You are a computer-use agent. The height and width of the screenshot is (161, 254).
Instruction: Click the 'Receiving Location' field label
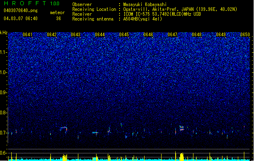[x=94, y=9]
